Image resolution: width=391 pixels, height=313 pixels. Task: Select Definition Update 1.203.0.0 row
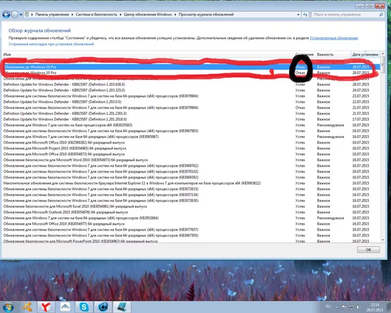point(191,102)
